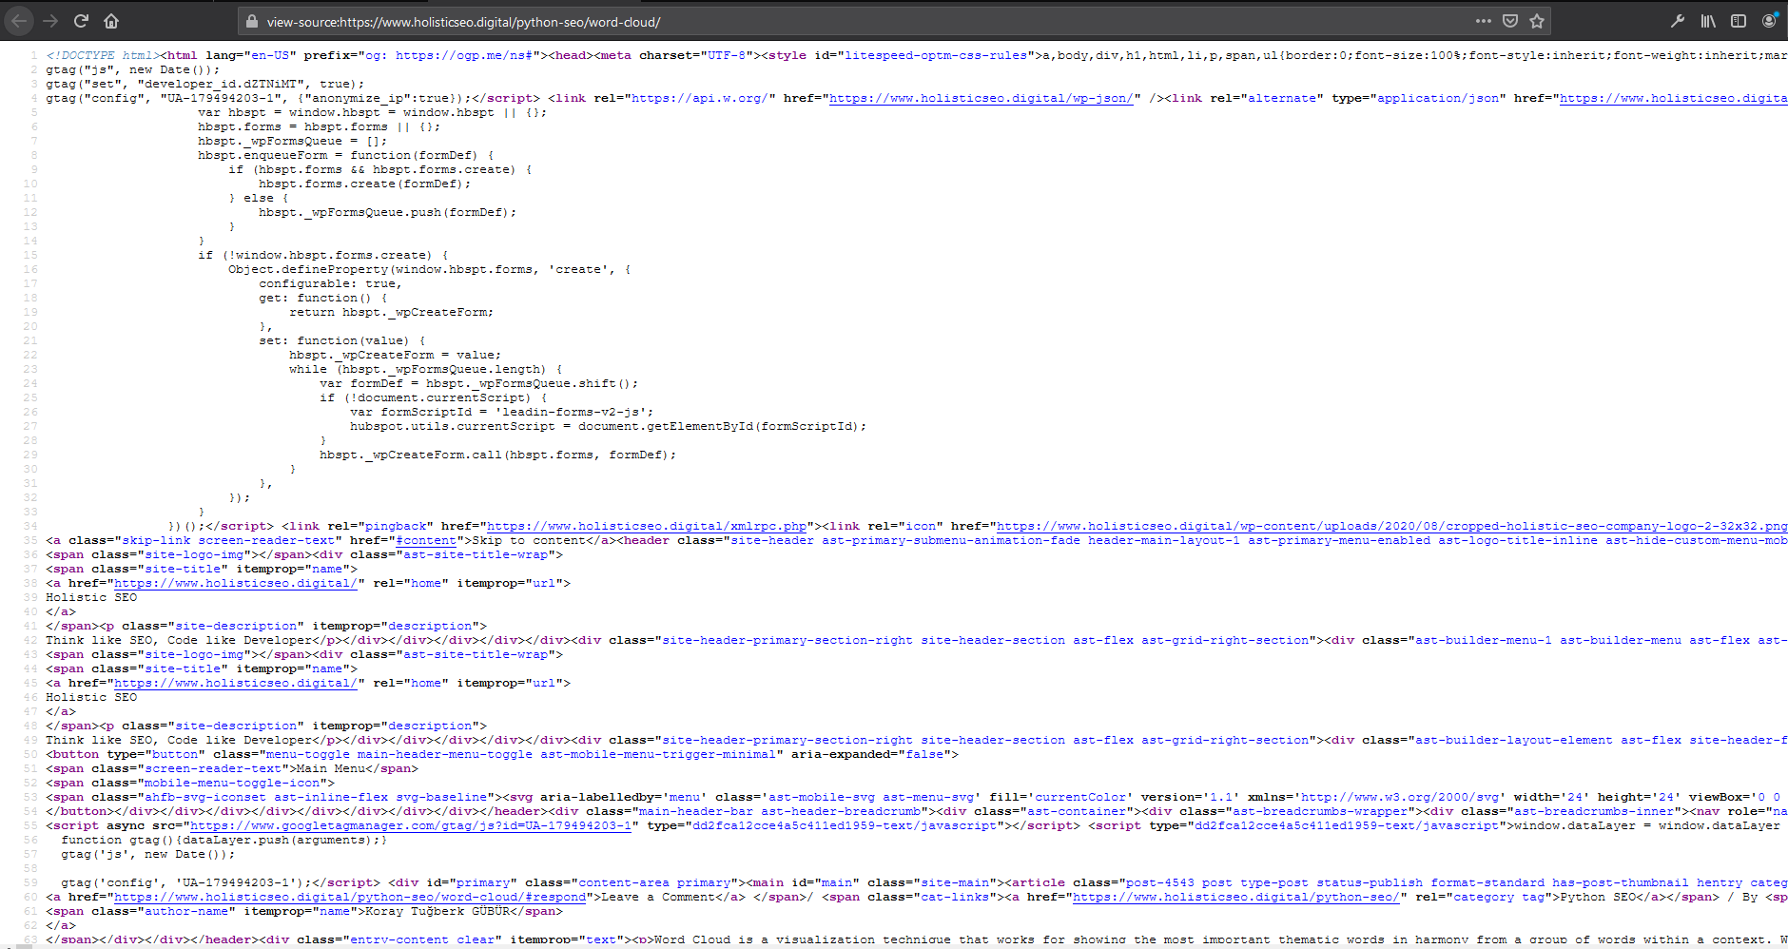Screen dimensions: 1788x949
Task: Open the page actions ellipsis menu
Action: [x=1483, y=20]
